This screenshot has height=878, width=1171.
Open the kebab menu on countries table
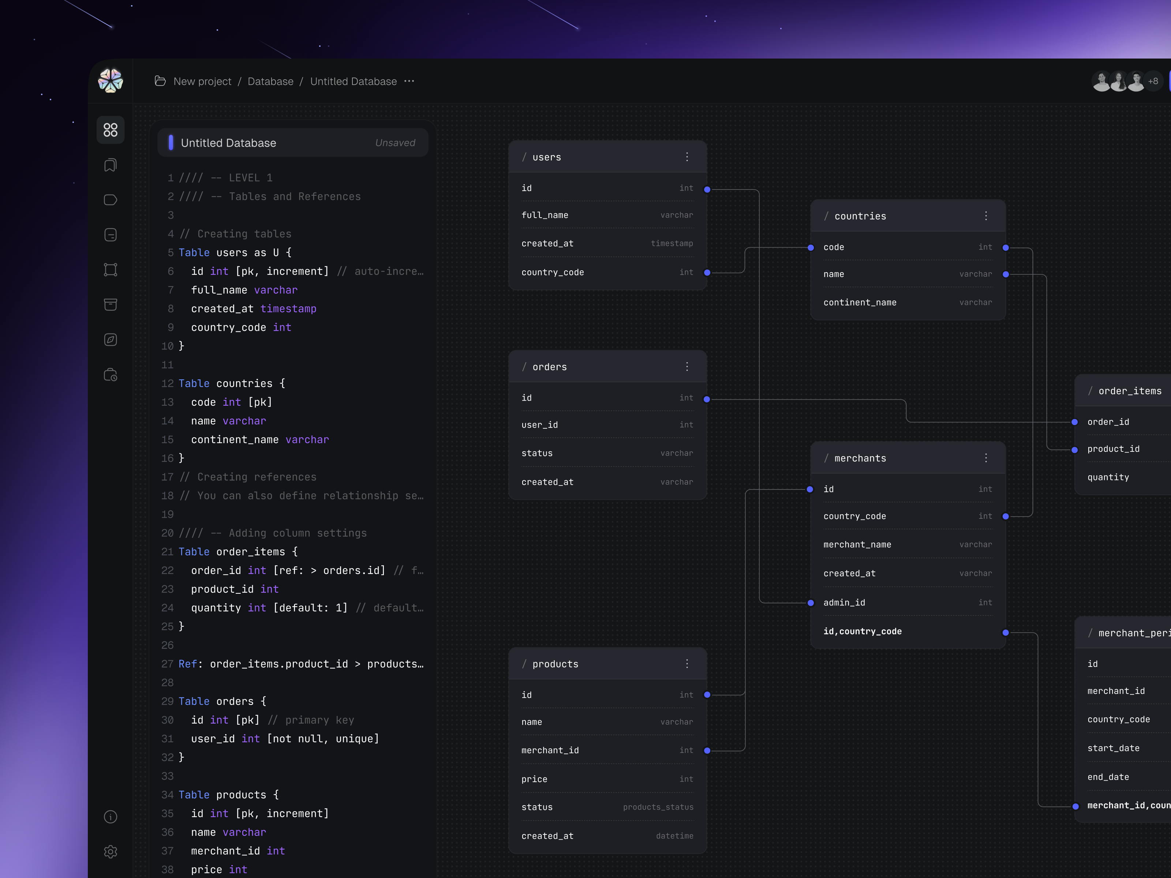coord(986,215)
